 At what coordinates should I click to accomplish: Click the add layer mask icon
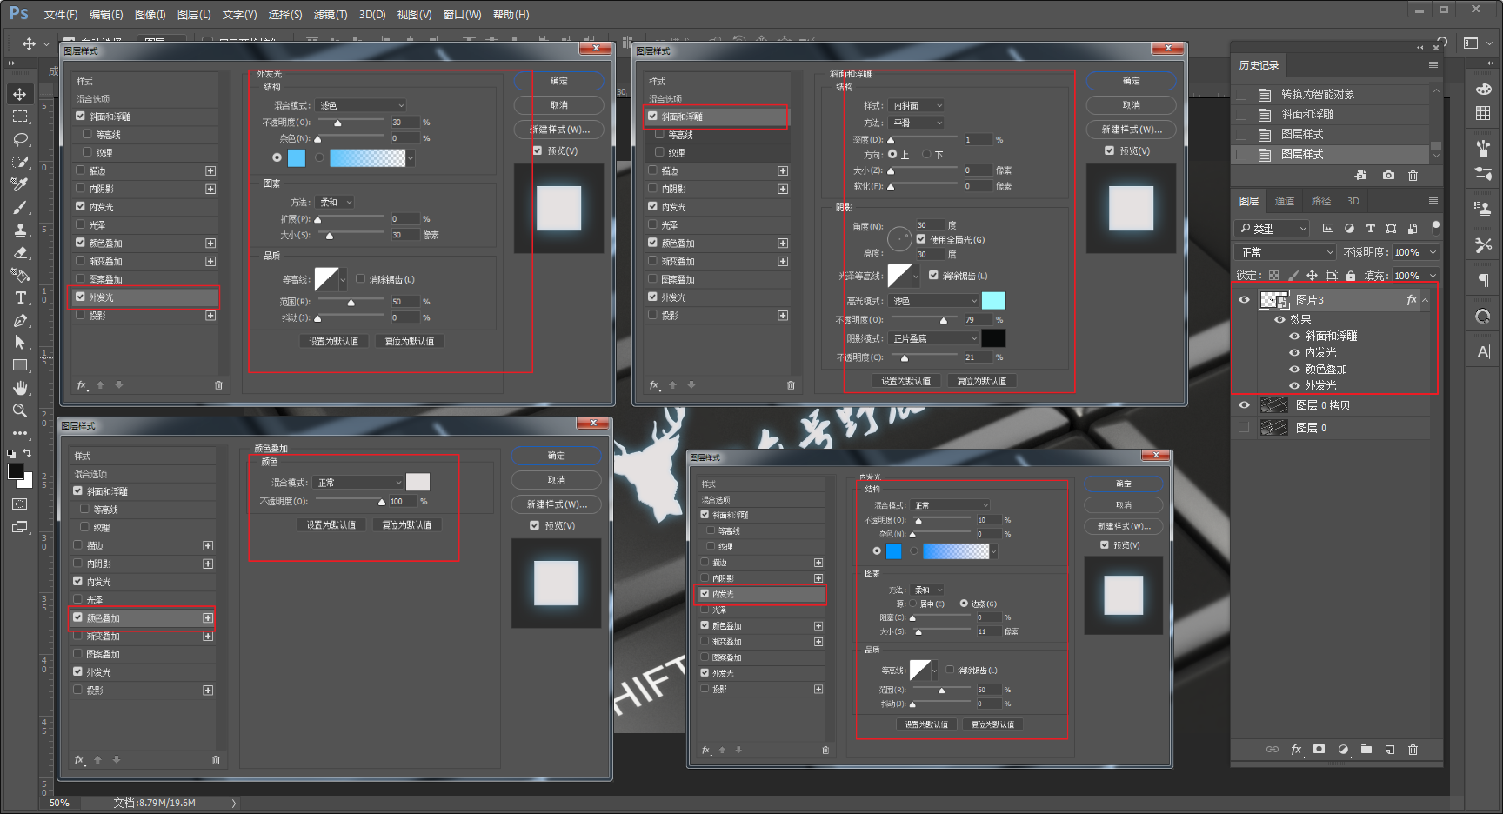1319,749
